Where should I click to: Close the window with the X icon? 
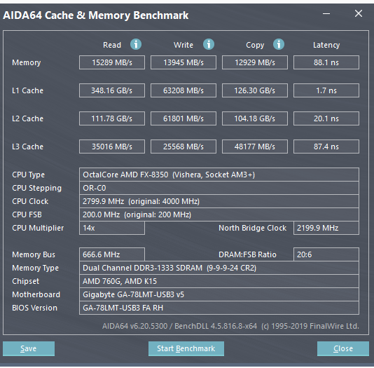point(359,13)
